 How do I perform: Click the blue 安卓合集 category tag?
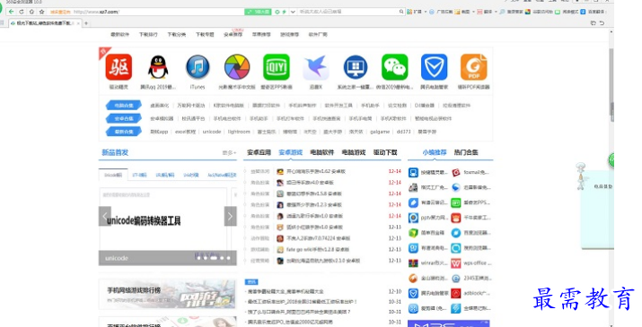pyautogui.click(x=124, y=118)
